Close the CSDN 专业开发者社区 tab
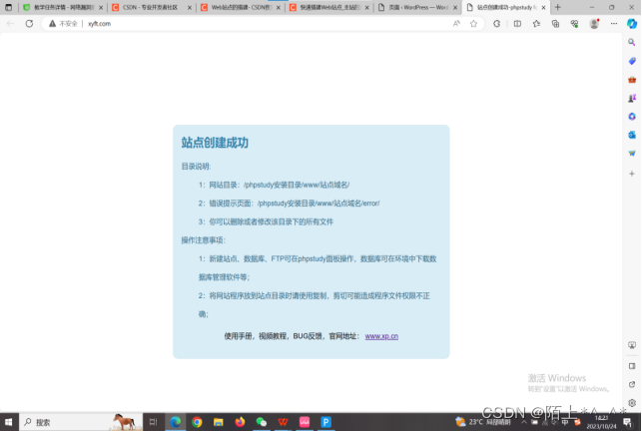Screen dimensions: 642x431 [189, 7]
